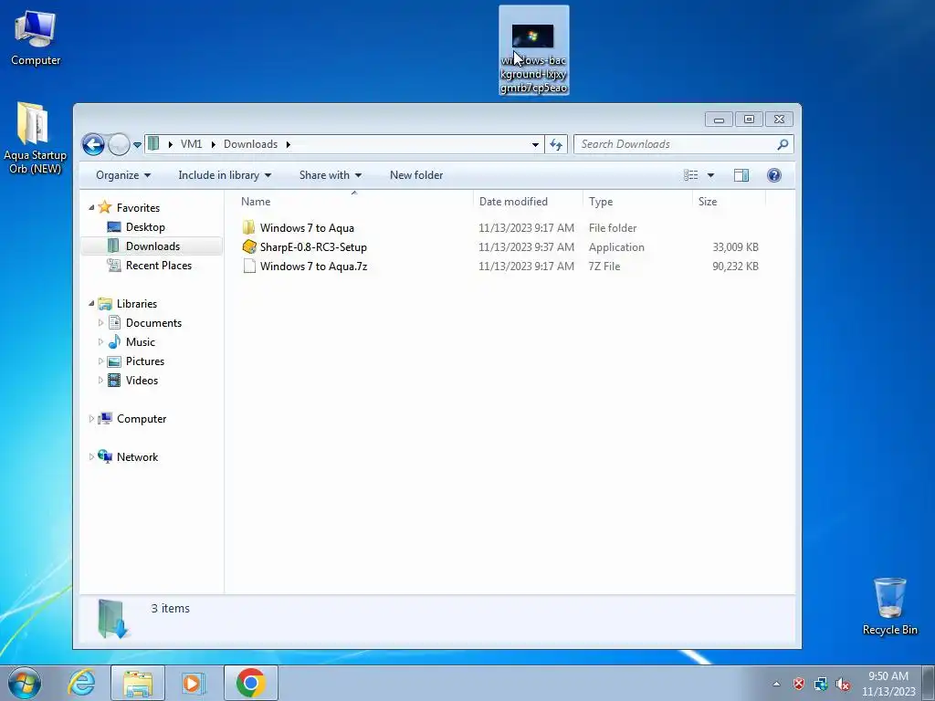Open the Documents library

click(153, 322)
